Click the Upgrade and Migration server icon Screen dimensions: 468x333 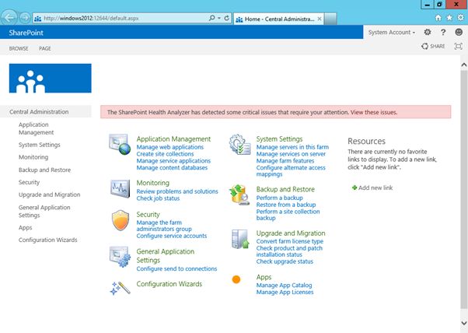click(240, 239)
